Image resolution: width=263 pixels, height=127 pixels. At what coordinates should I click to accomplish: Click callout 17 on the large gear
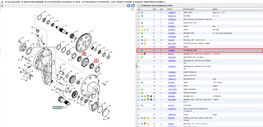coord(92,31)
